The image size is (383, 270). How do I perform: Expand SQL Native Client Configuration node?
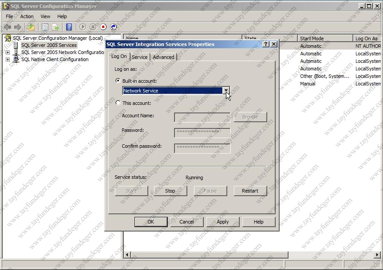(x=8, y=59)
